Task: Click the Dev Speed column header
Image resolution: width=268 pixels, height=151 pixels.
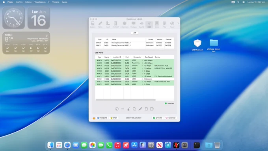Action: coord(149,57)
